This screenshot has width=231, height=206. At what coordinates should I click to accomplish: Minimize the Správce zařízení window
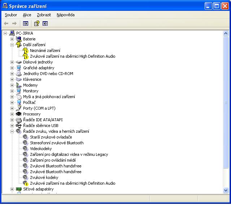tap(208, 6)
